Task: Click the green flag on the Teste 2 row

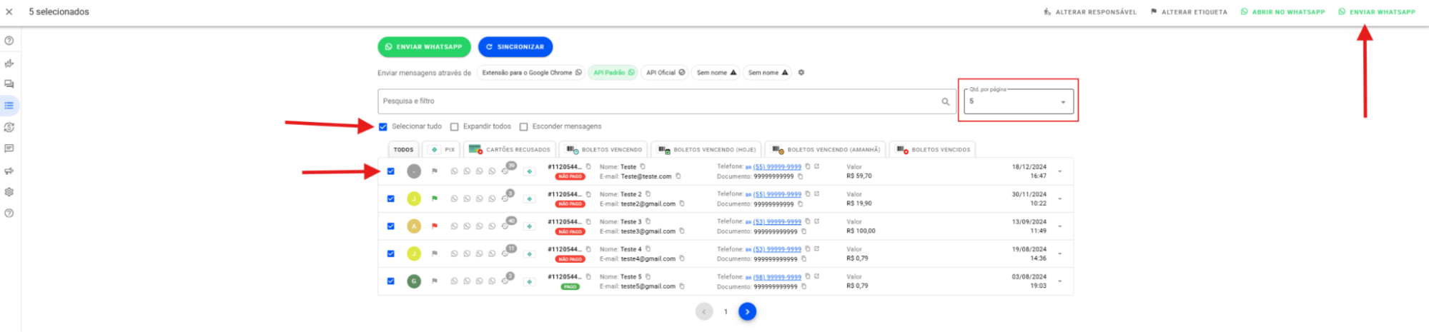Action: tap(435, 198)
